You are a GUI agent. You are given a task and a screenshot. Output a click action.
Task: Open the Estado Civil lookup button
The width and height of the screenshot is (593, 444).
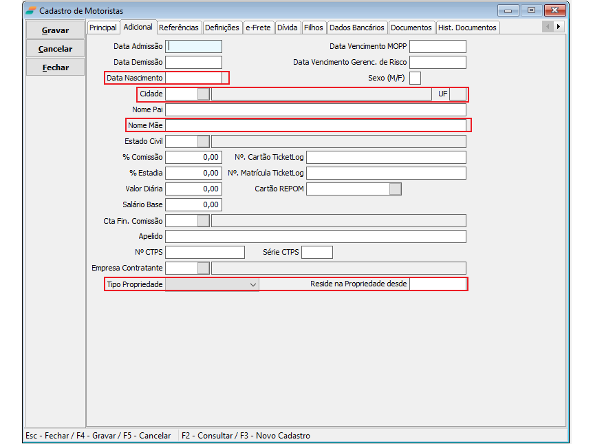(x=204, y=141)
